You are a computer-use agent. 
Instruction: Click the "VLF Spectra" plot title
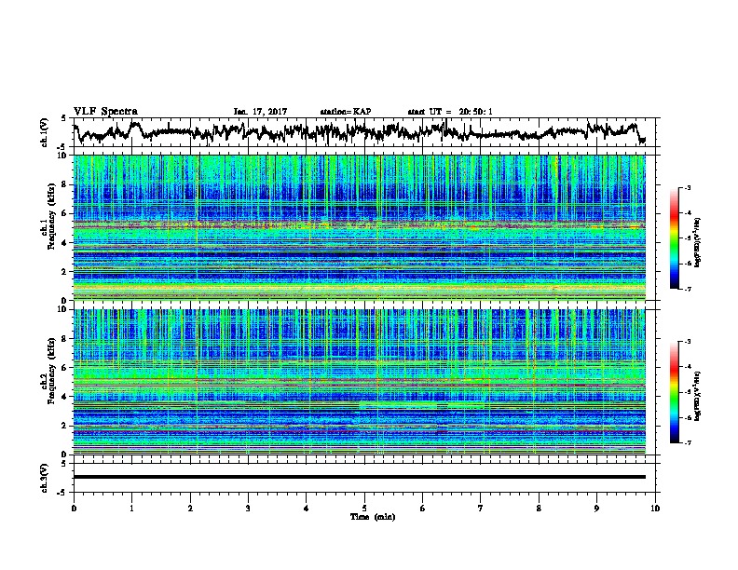click(x=105, y=112)
